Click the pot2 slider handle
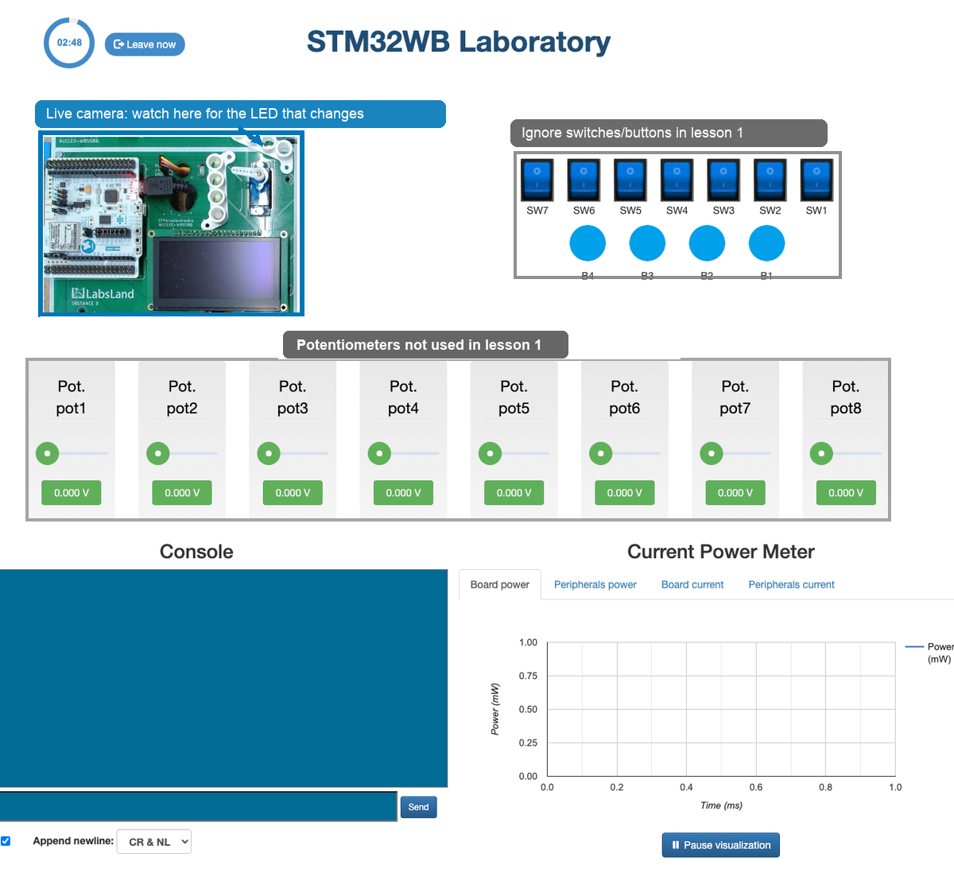 click(x=158, y=454)
